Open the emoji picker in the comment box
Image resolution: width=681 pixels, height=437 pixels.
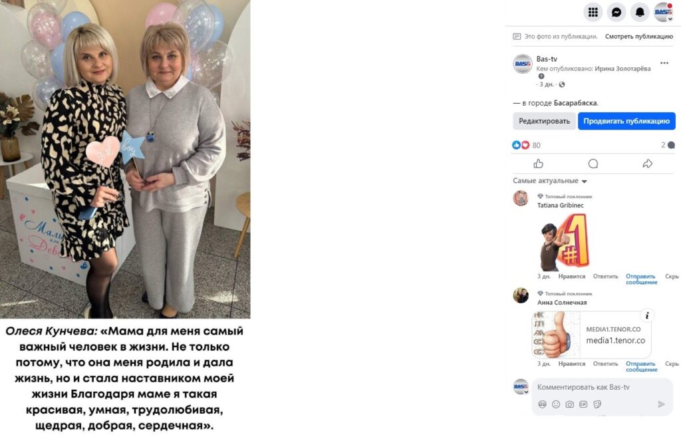[556, 404]
